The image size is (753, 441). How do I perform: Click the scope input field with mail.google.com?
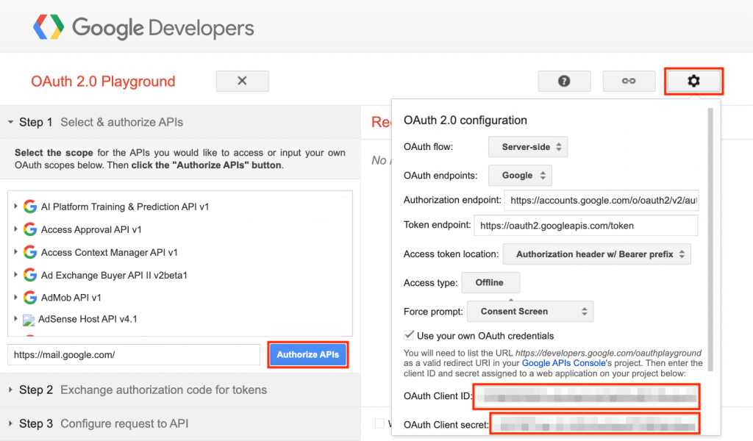pos(134,355)
